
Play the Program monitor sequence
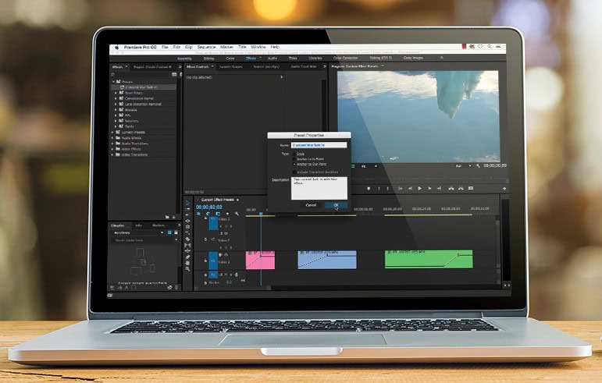(419, 189)
